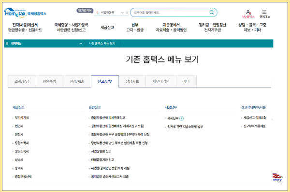Screen dimensions: 290x192
Task: Click the 세금신고 column heading
Action: coord(18,107)
